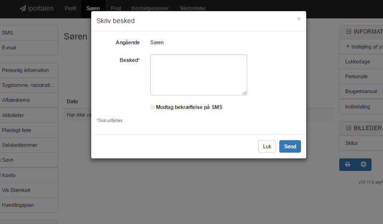Click inside the Besked text area
Viewport: 383px width, 224px height.
coord(199,75)
